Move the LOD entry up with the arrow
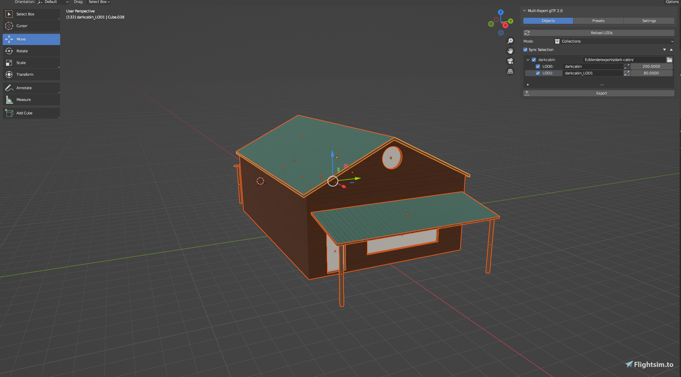The width and height of the screenshot is (681, 377). [671, 50]
